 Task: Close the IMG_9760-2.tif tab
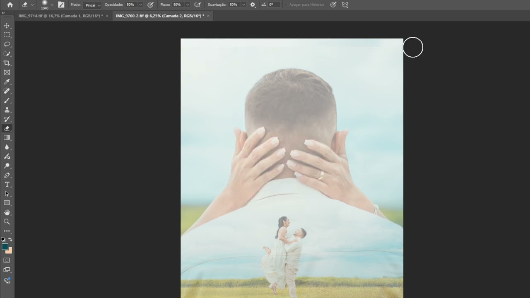click(208, 16)
